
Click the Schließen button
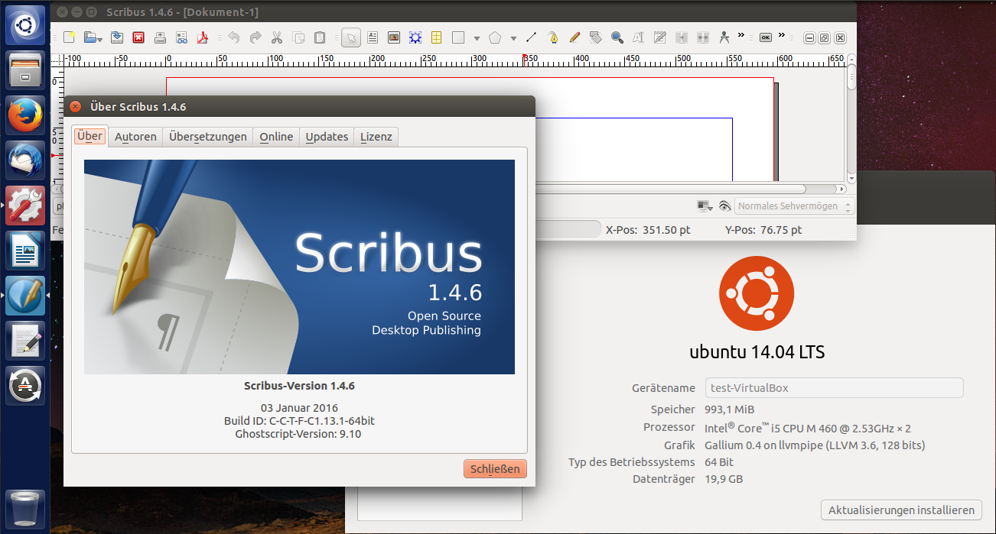[495, 469]
